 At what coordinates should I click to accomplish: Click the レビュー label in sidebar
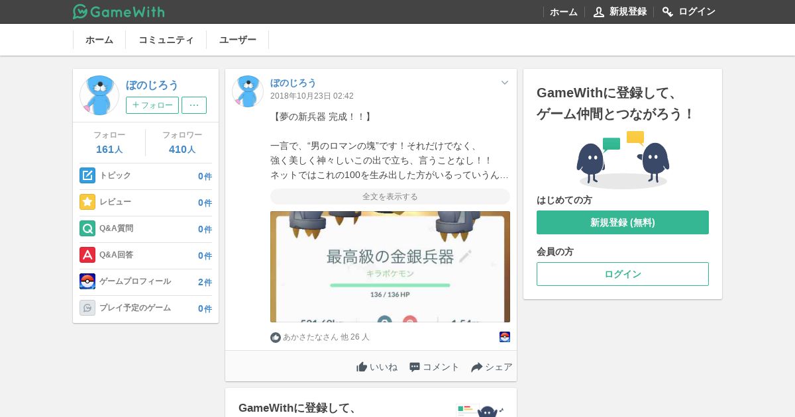coord(115,202)
